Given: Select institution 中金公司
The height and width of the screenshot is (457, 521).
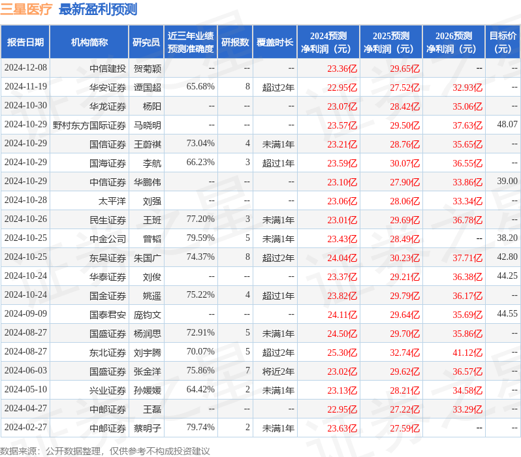Looking at the screenshot, I should (x=108, y=239).
